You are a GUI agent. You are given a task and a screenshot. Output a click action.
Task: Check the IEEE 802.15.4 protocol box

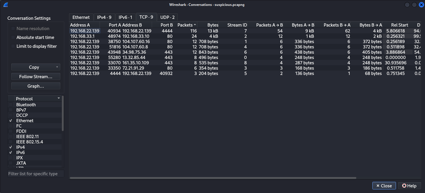tap(11, 142)
